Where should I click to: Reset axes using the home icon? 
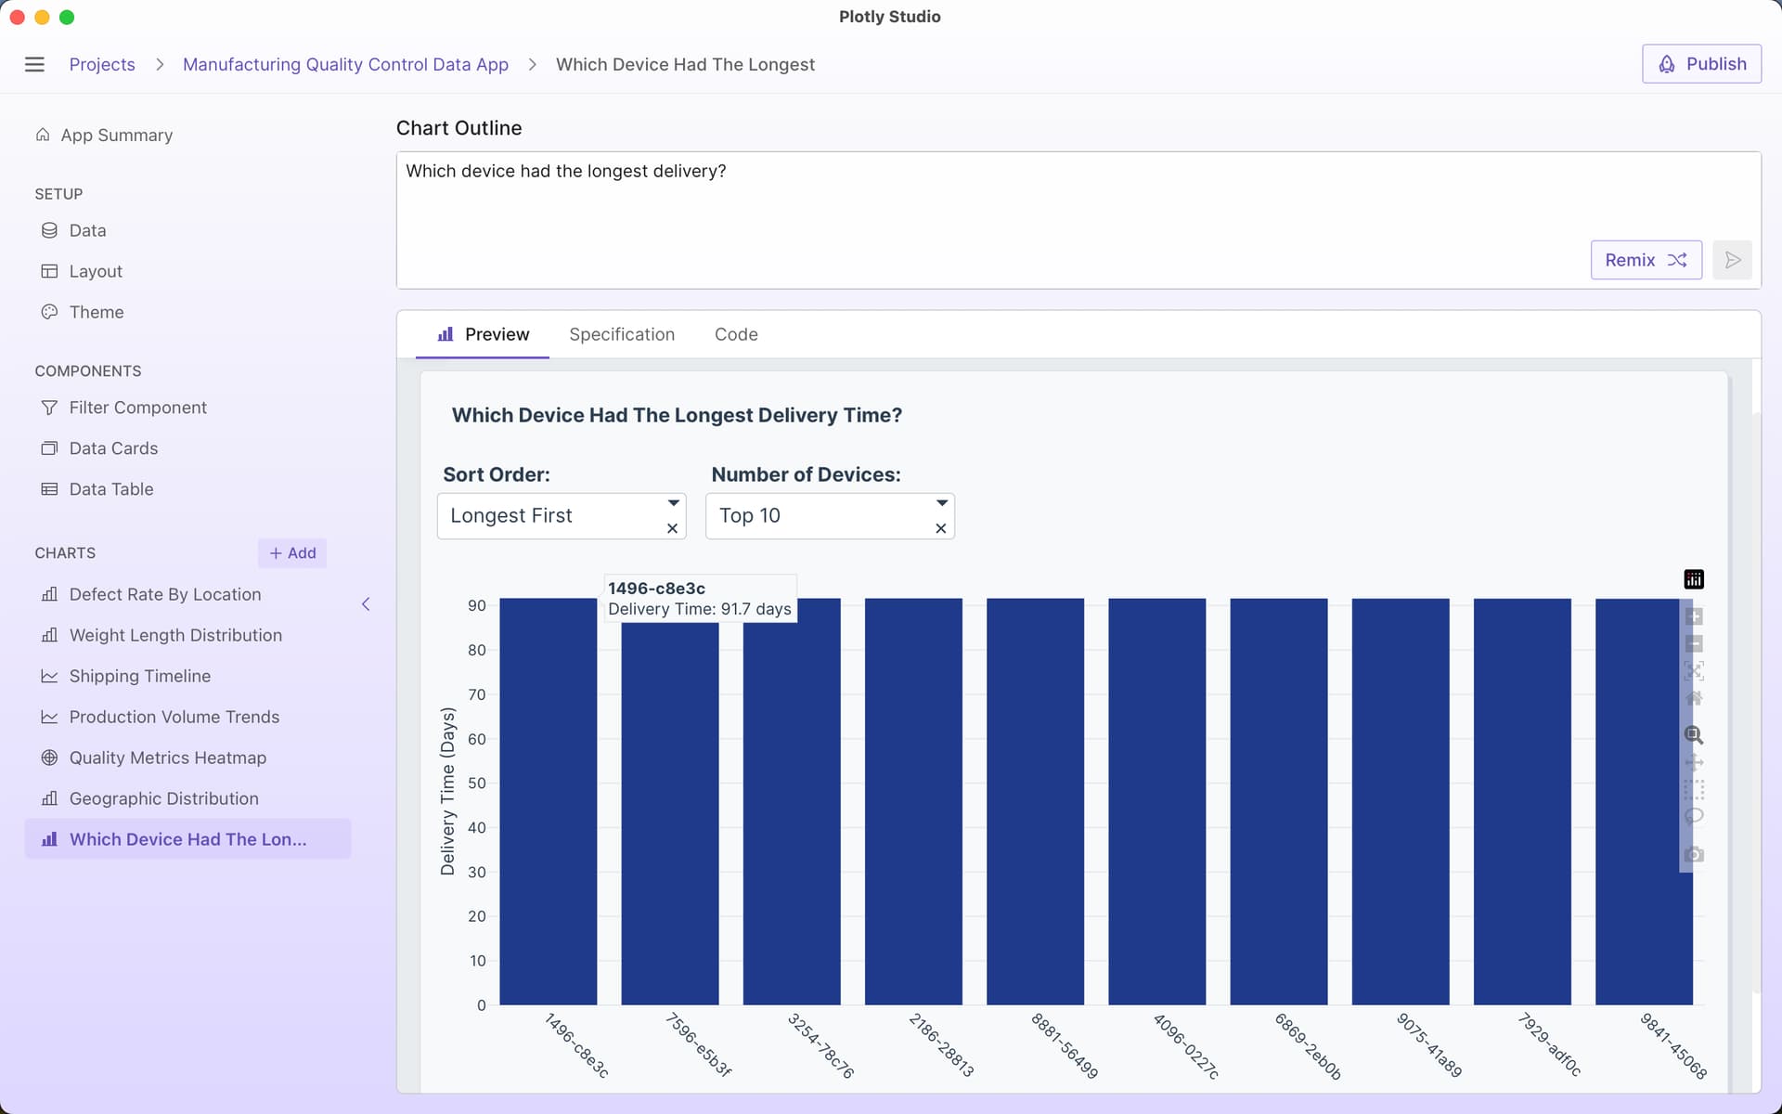click(x=1695, y=698)
